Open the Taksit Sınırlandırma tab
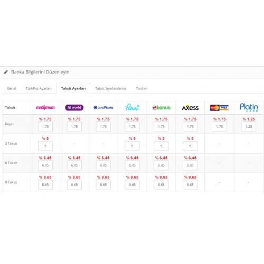Viewport: 264px width, 264px height. point(111,88)
